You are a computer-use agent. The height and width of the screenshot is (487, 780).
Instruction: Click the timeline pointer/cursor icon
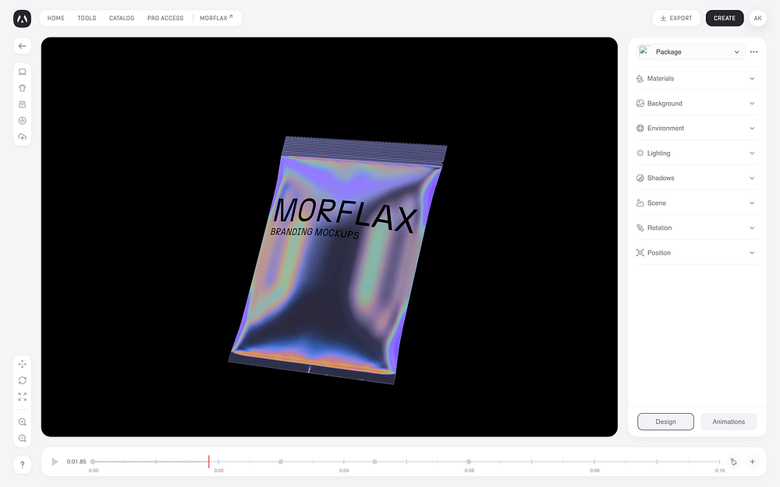tap(733, 462)
